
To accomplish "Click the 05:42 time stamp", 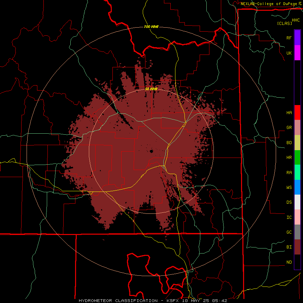I will [219, 301].
